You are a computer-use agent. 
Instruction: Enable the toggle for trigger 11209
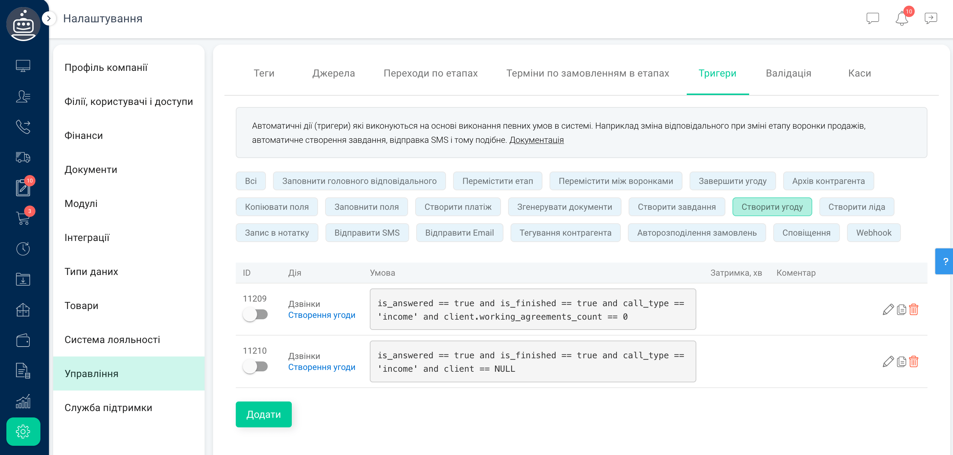click(255, 315)
